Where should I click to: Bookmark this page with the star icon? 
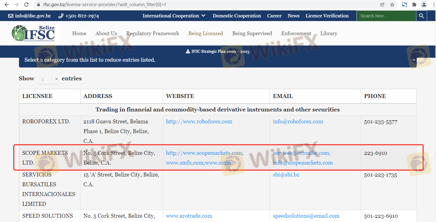tap(392, 5)
